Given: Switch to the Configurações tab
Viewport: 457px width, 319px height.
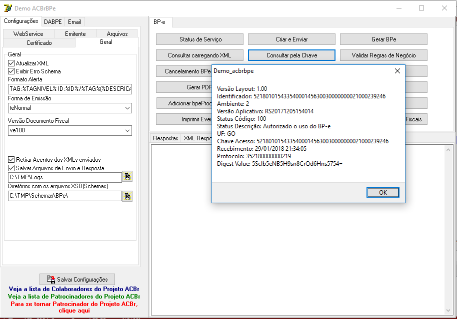Looking at the screenshot, I should [x=21, y=21].
